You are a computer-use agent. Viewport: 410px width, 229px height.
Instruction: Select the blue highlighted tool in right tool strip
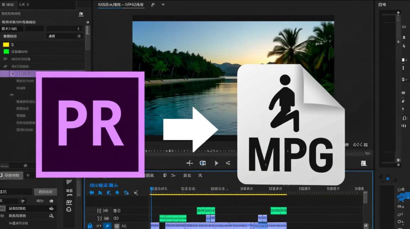(x=403, y=197)
